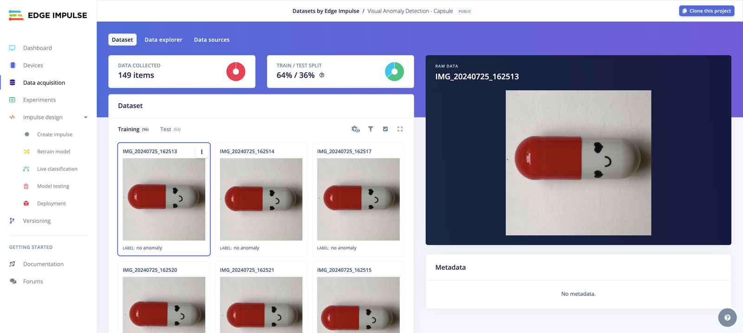Click Clone this project button

tap(707, 11)
